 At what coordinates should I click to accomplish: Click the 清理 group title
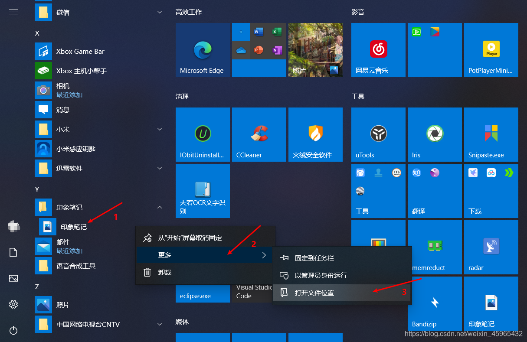pyautogui.click(x=182, y=97)
